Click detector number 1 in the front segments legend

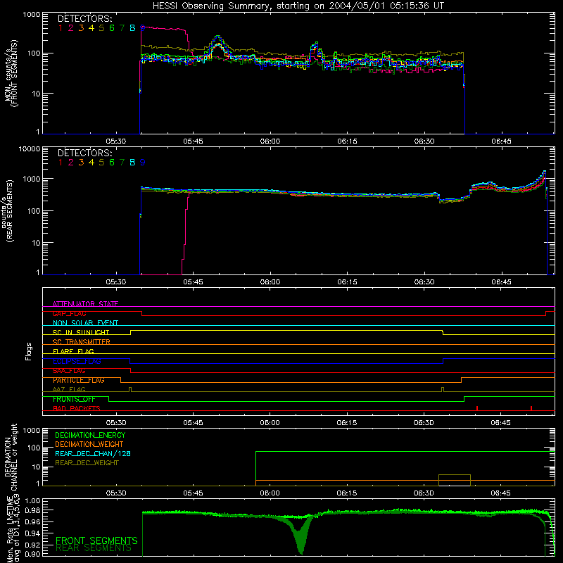click(x=61, y=28)
